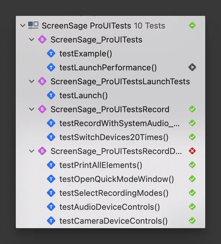
Task: Click the passed checkmark for testPrintAllElements()
Action: pyautogui.click(x=192, y=165)
